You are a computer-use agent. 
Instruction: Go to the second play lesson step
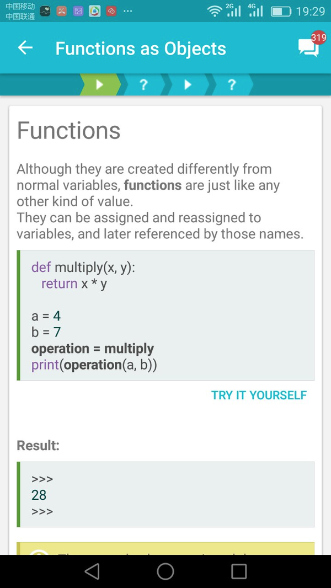pos(188,85)
